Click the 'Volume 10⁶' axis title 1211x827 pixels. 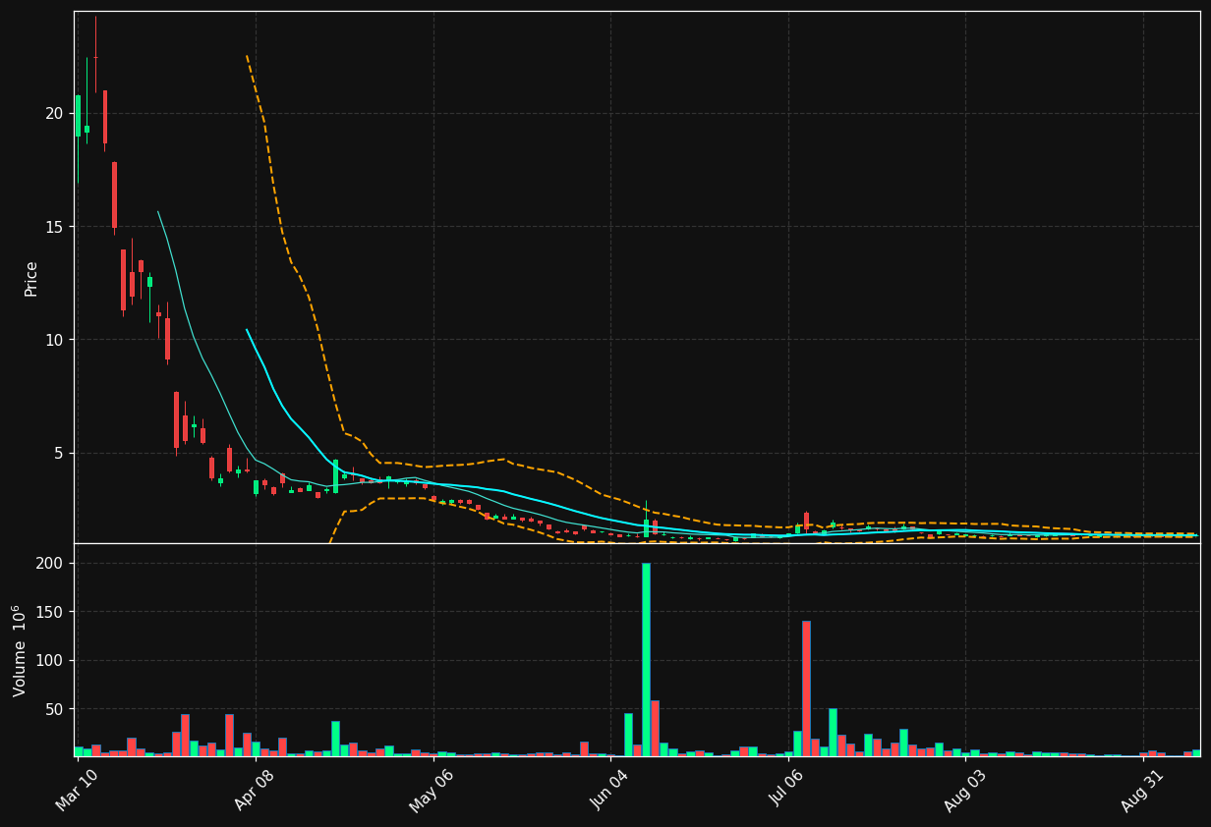tap(20, 650)
